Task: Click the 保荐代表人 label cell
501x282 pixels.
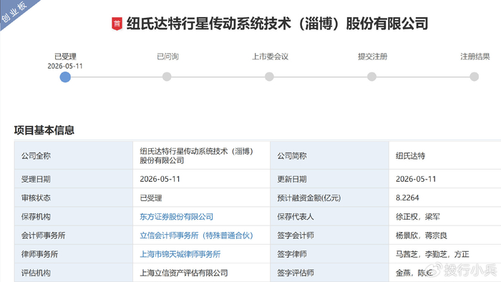Action: click(x=330, y=217)
